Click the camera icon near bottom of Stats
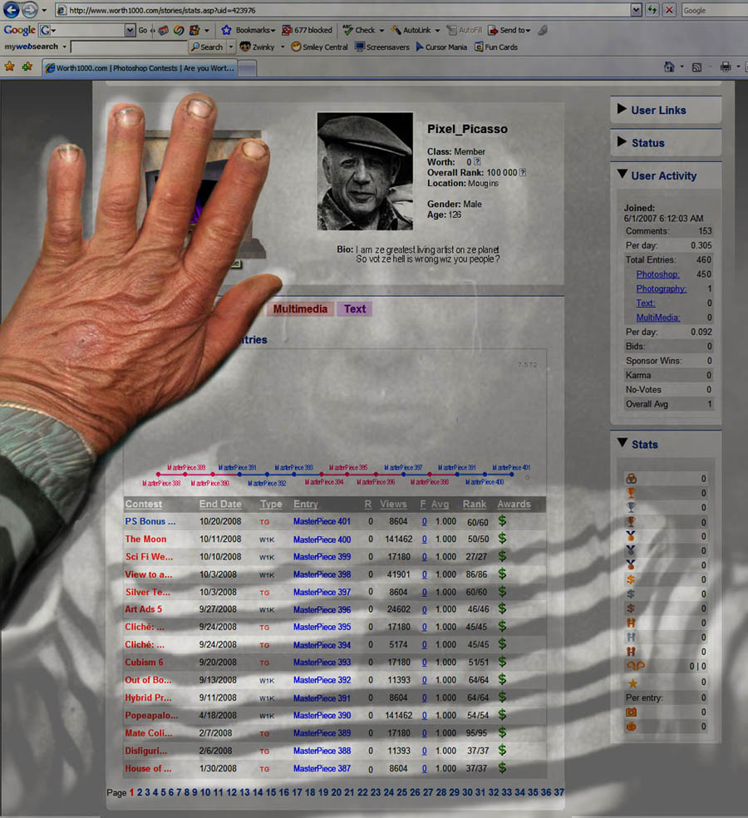 point(631,711)
